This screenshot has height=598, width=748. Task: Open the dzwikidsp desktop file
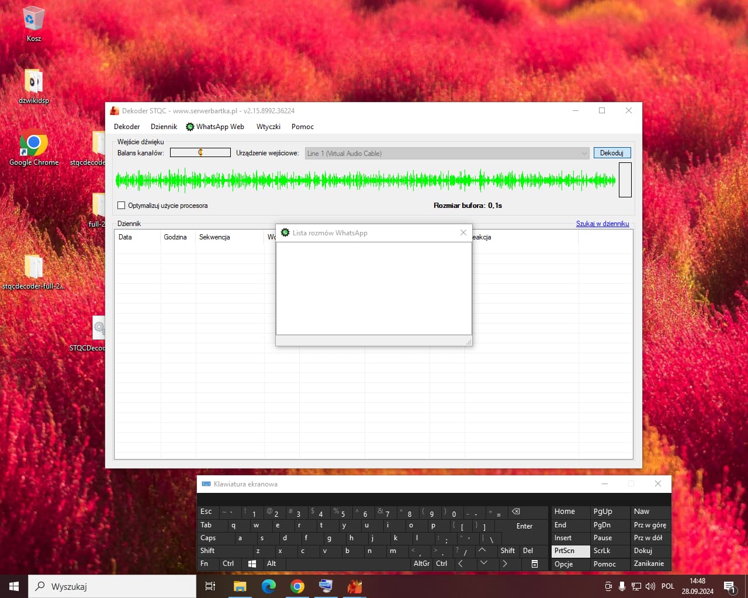(33, 82)
